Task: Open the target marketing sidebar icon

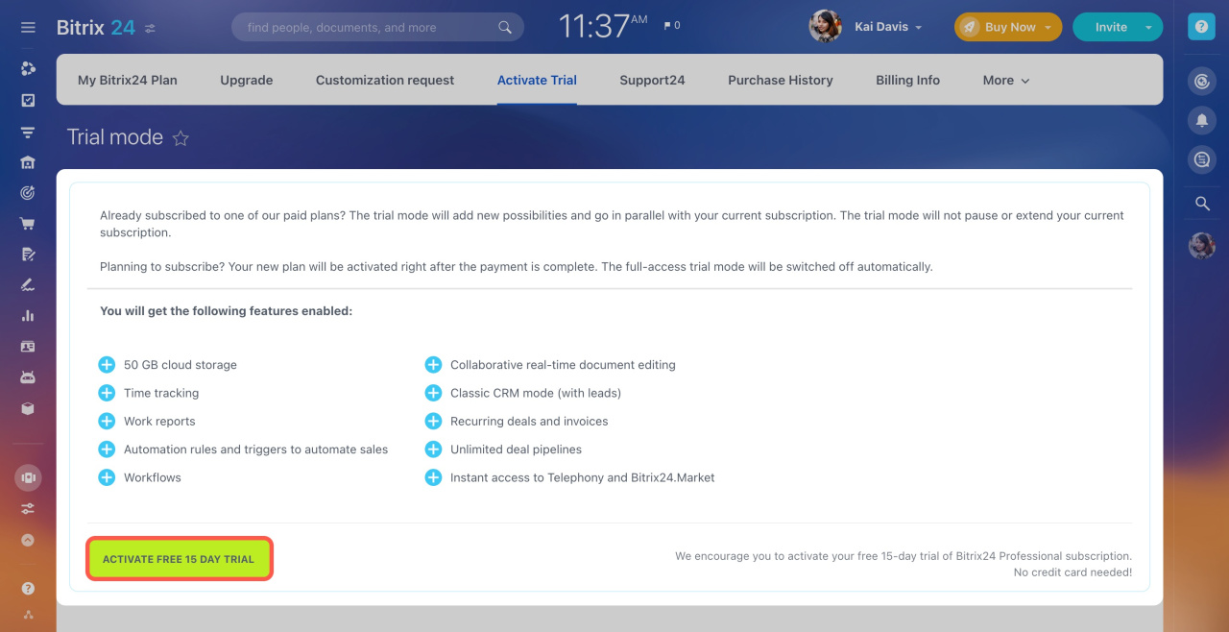Action: [x=28, y=193]
